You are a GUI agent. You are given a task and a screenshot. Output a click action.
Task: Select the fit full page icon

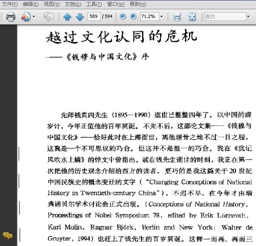pyautogui.click(x=192, y=17)
